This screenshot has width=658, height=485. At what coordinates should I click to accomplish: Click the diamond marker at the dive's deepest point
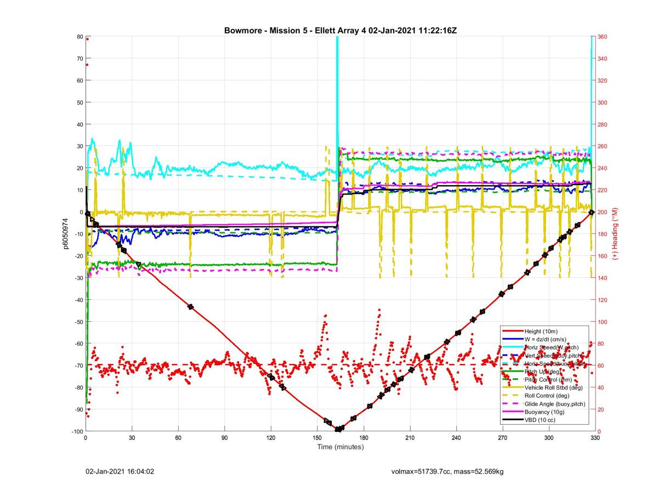coord(338,430)
